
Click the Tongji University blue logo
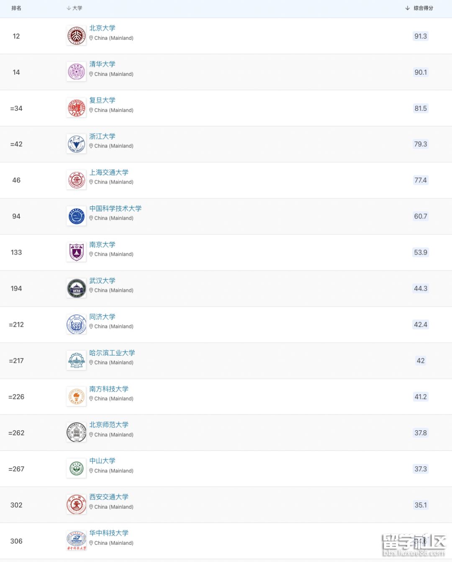[77, 325]
